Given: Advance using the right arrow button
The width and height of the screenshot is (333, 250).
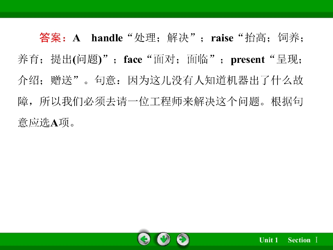Looking at the screenshot, I should (183, 239).
